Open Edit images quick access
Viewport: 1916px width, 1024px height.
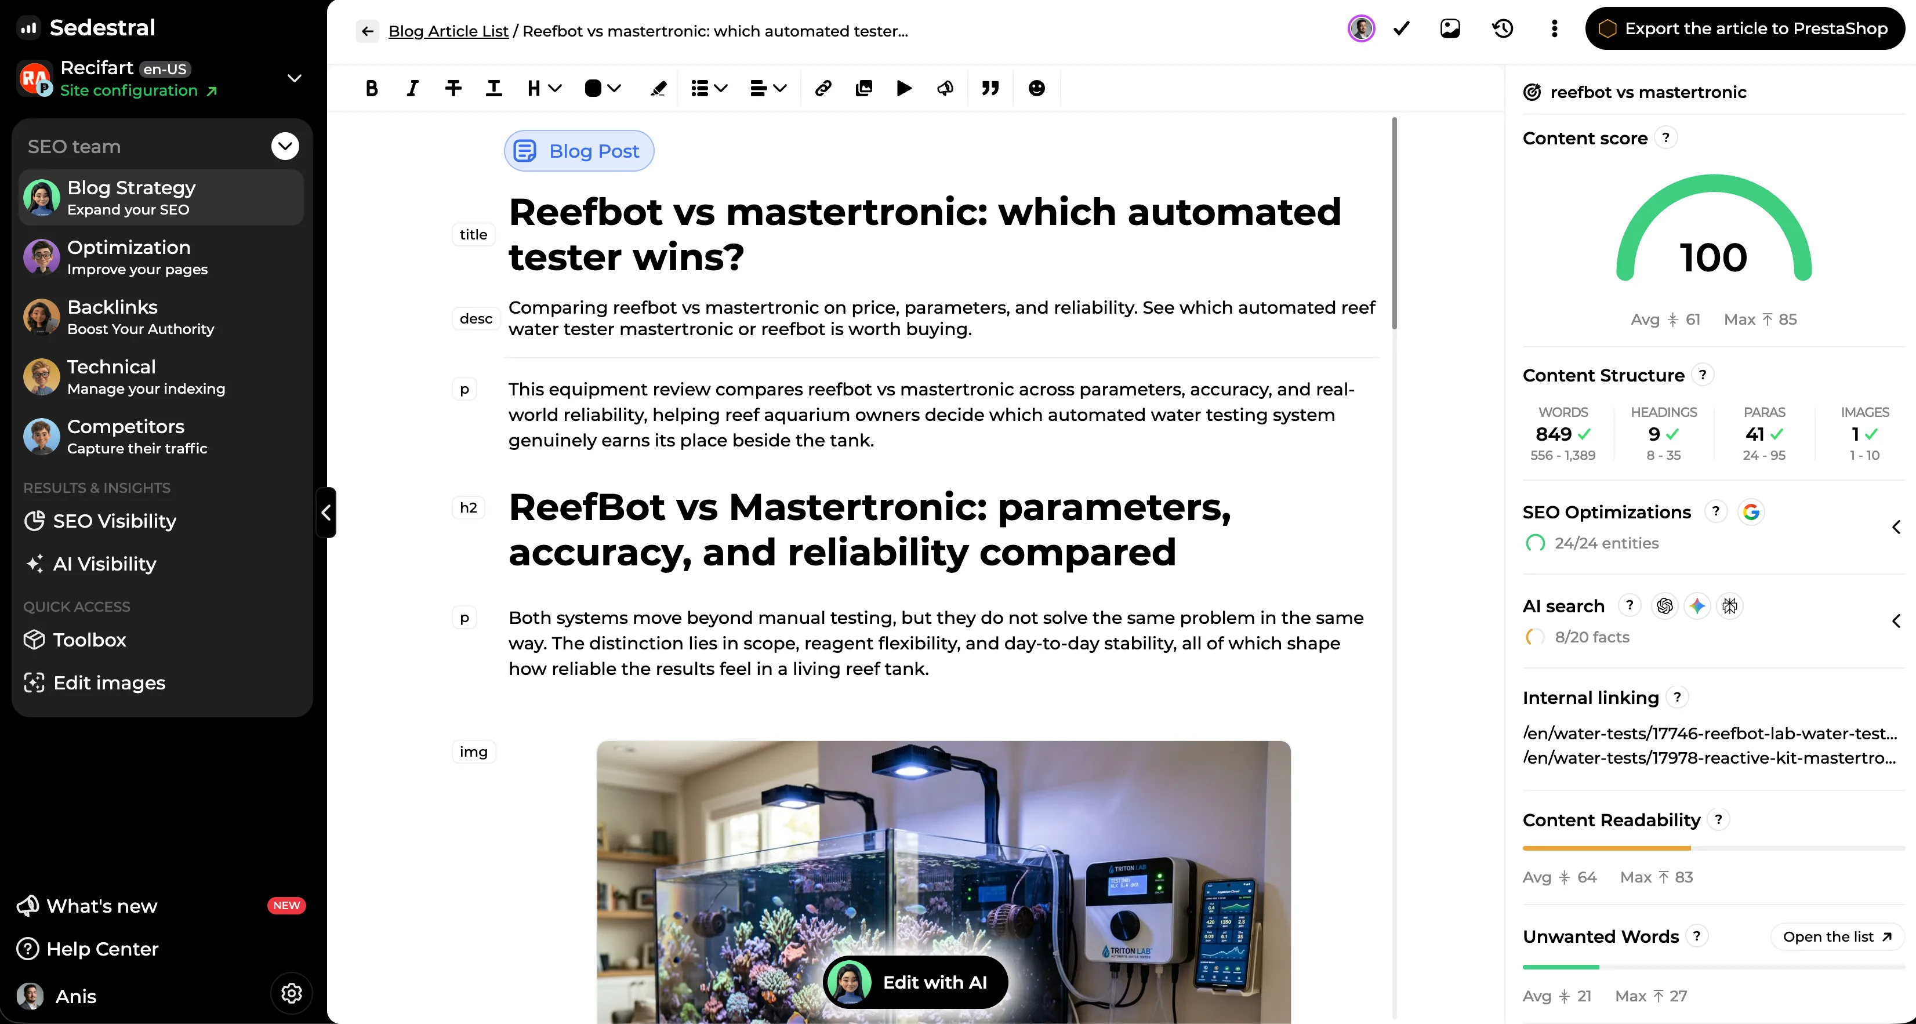[x=95, y=684]
